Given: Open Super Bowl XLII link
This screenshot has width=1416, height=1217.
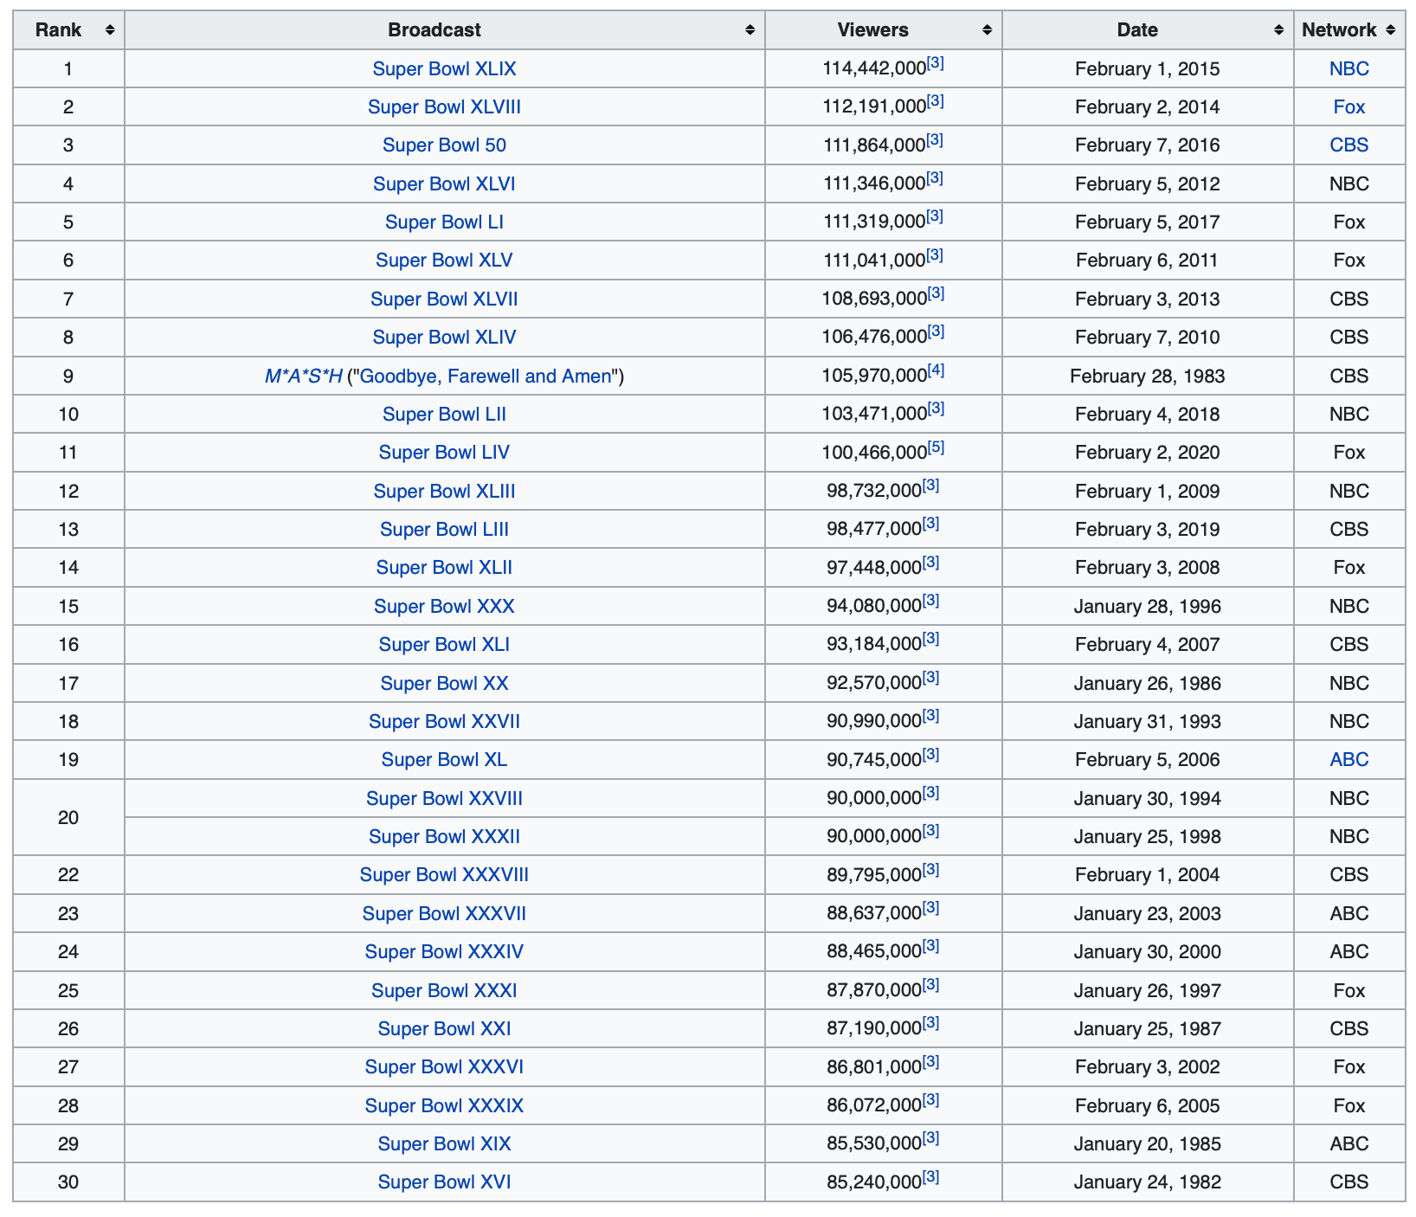Looking at the screenshot, I should [x=444, y=568].
